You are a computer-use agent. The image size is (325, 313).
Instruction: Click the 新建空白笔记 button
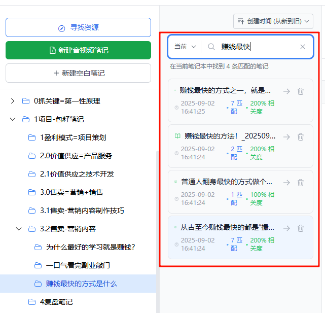(78, 73)
